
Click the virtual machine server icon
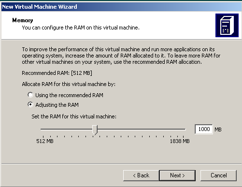(x=227, y=25)
